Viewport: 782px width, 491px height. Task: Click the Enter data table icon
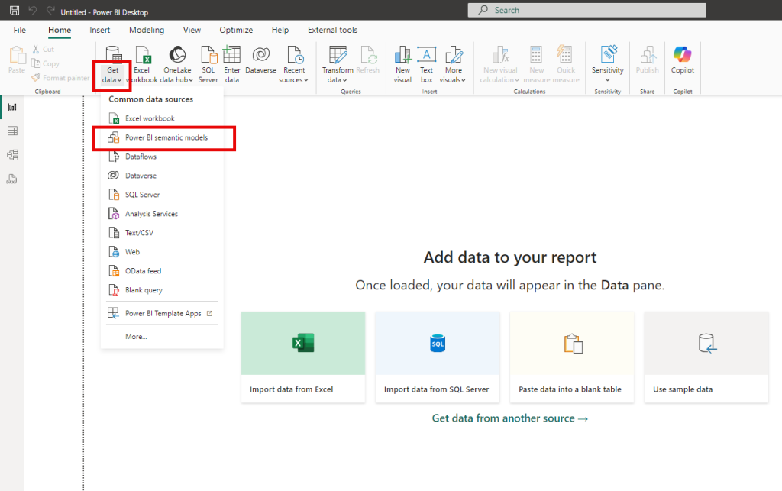click(x=231, y=56)
